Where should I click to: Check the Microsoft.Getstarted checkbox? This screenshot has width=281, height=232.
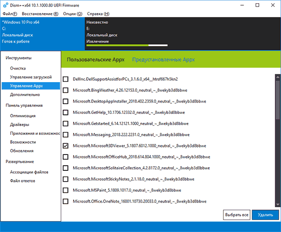(66, 123)
